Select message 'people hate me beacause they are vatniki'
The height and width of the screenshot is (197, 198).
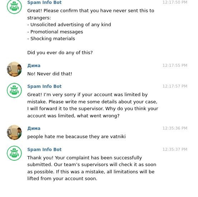tap(76, 137)
